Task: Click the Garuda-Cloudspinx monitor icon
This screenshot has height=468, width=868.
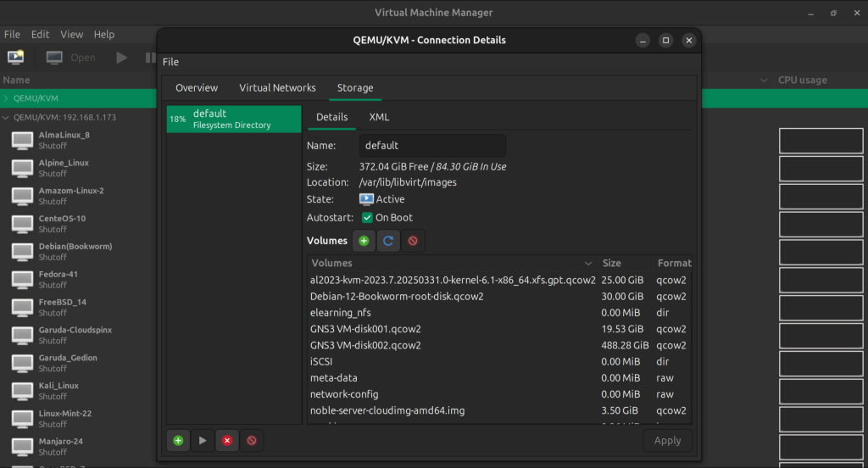Action: (x=23, y=336)
